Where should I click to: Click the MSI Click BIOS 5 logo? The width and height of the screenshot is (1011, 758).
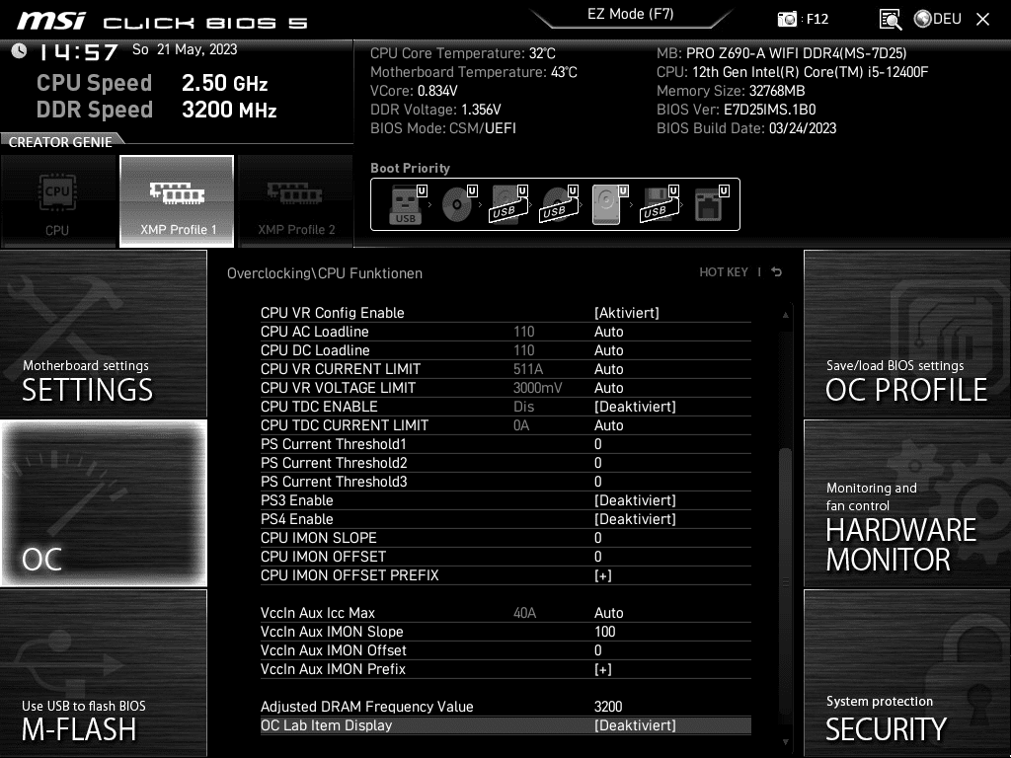click(x=163, y=22)
